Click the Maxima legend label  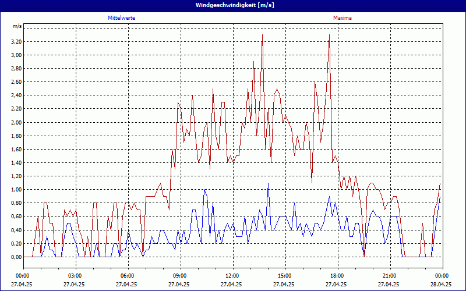343,18
